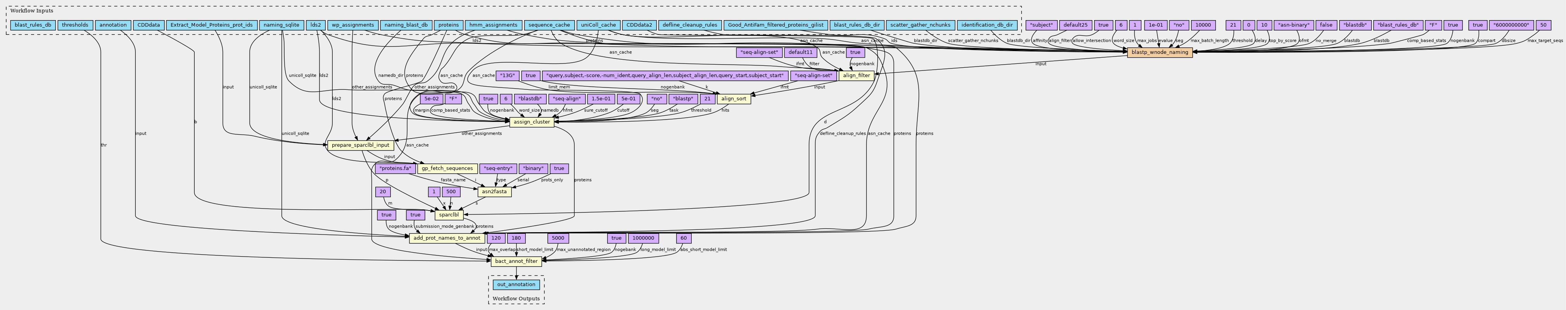Image resolution: width=1566 pixels, height=310 pixels.
Task: Click the assign_cluster step node
Action: point(531,122)
